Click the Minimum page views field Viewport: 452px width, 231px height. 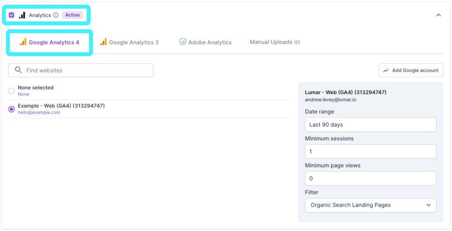(370, 178)
